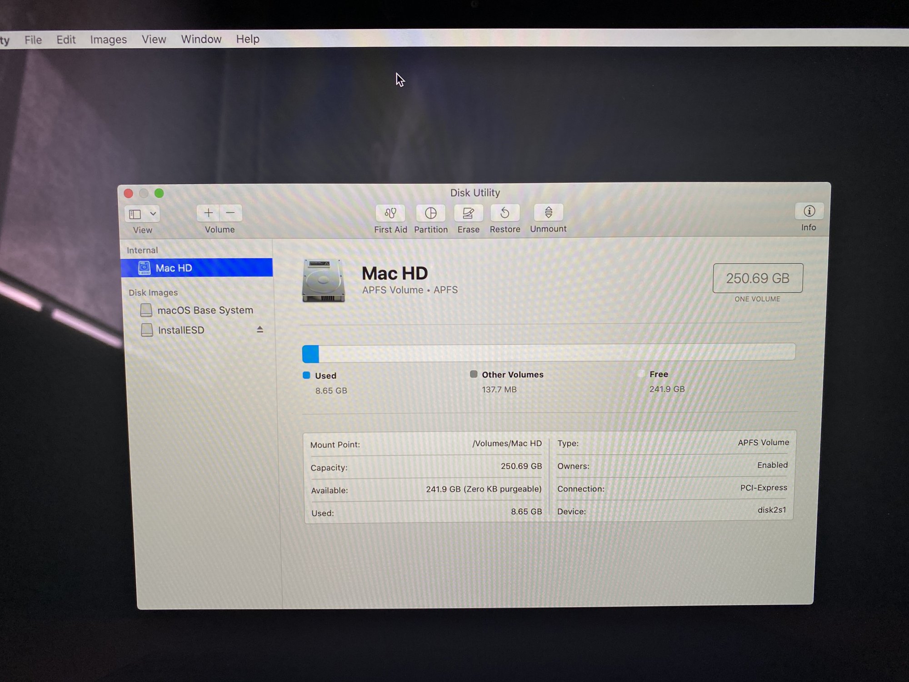Add a new volume with plus

coord(208,213)
